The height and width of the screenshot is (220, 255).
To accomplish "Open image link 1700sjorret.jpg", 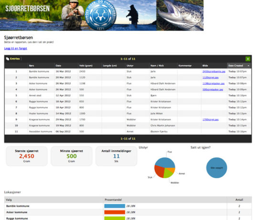I will click(x=211, y=120).
